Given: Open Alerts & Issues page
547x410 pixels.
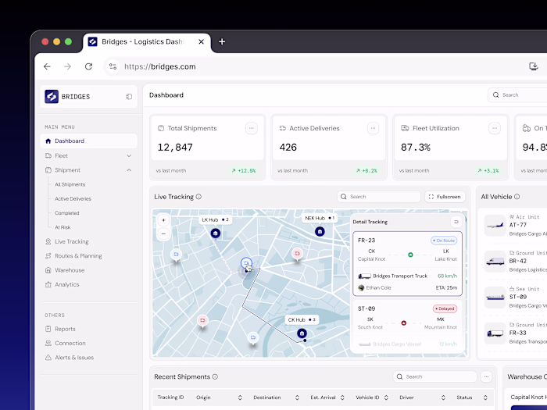Looking at the screenshot, I should (74, 358).
